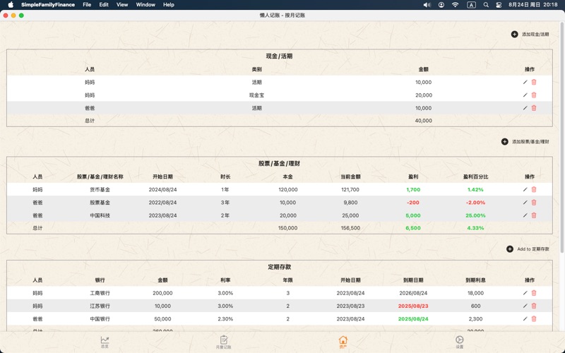Viewport: 565px width, 353px height.
Task: Open the Wi-Fi status menu
Action: (x=456, y=5)
